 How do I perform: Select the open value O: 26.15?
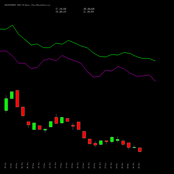61,12
